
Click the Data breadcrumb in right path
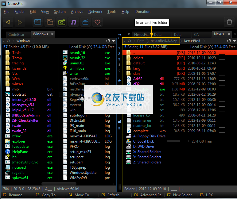click(141, 41)
